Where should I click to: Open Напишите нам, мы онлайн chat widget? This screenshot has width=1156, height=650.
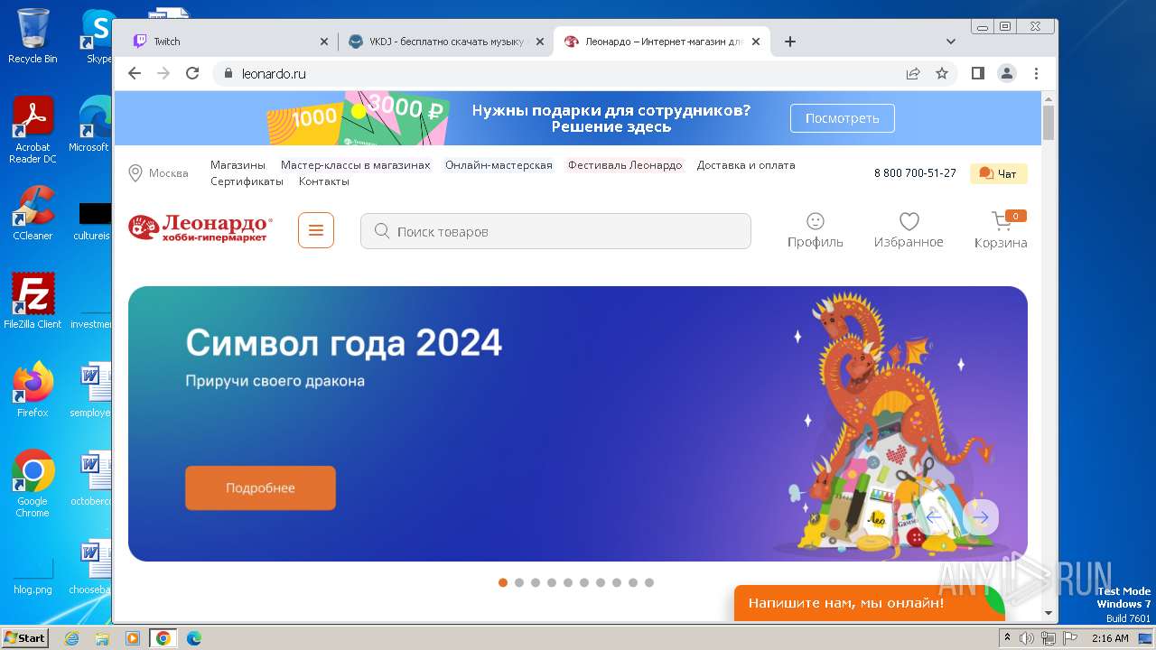click(869, 603)
